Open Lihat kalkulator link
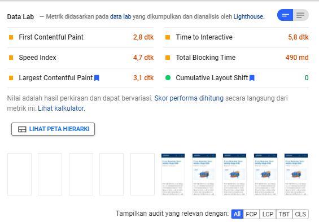 click(x=61, y=108)
